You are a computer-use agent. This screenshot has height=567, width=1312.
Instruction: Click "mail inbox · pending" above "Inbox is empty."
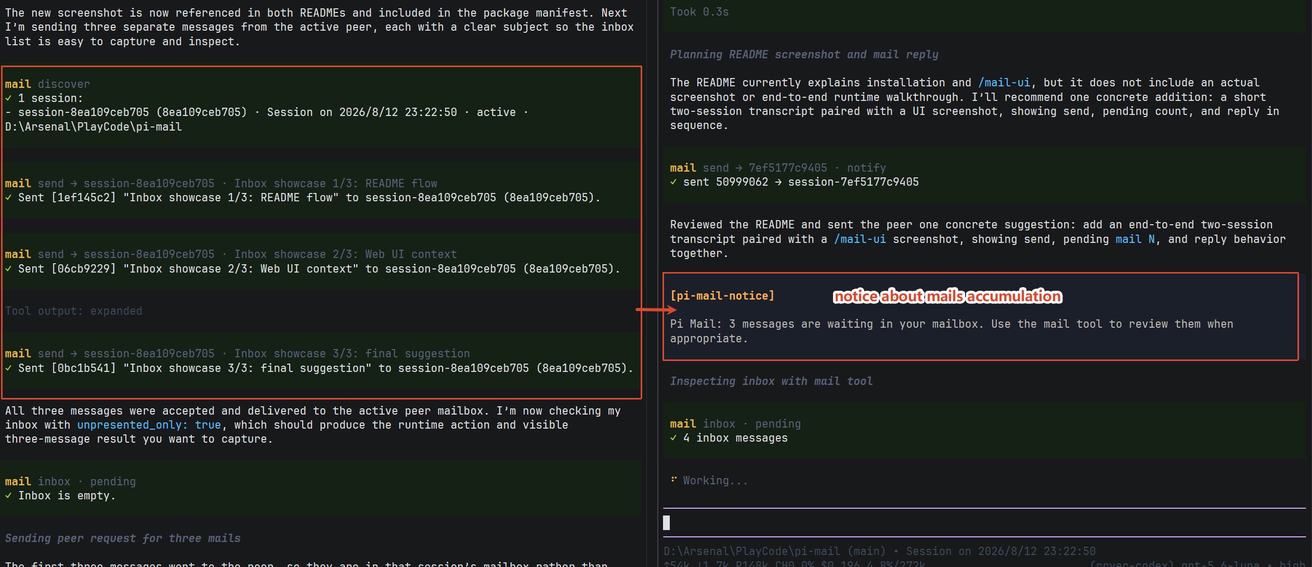70,482
